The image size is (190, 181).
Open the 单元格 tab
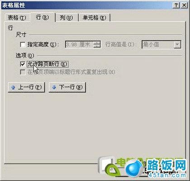[x=94, y=18]
